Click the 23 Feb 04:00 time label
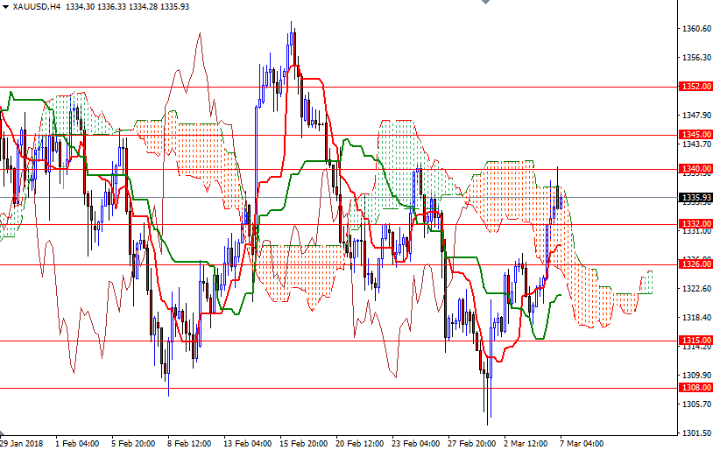Viewport: 713px width, 450px height. (414, 443)
